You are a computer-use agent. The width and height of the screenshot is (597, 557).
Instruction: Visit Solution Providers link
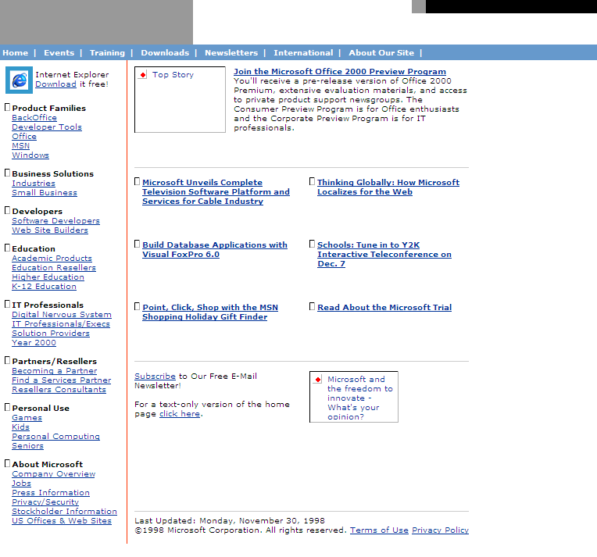click(x=51, y=334)
